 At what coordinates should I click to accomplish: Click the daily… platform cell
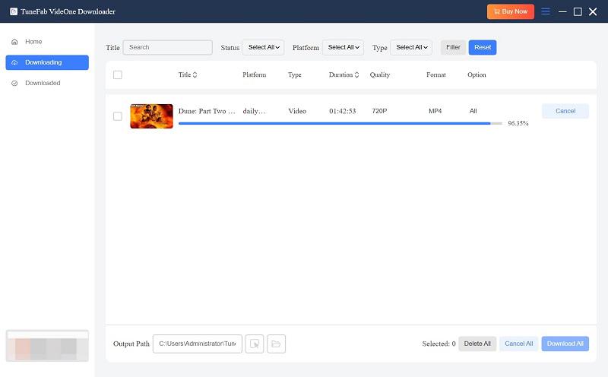(254, 111)
